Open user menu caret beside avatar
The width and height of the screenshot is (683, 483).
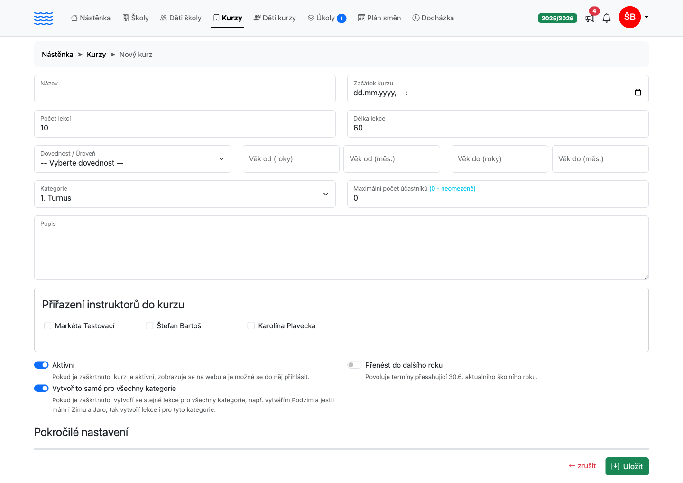[646, 17]
